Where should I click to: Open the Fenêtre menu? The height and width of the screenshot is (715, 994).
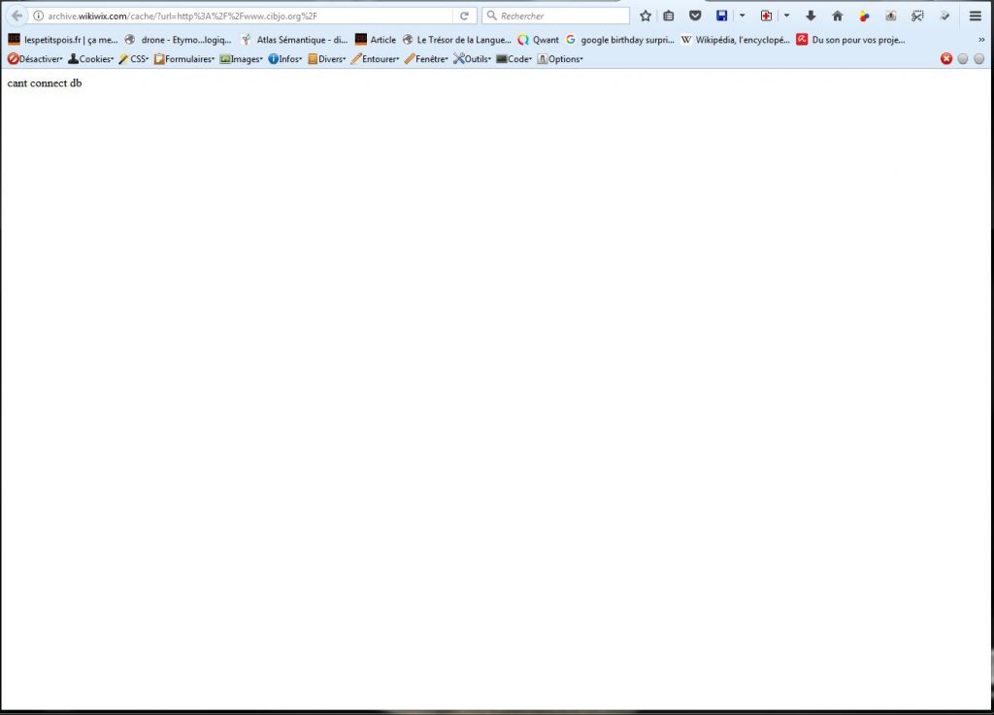tap(426, 59)
